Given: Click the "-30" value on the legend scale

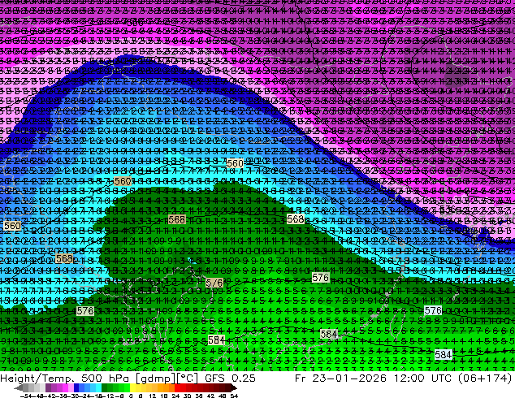Looking at the screenshot, I should (76, 396).
